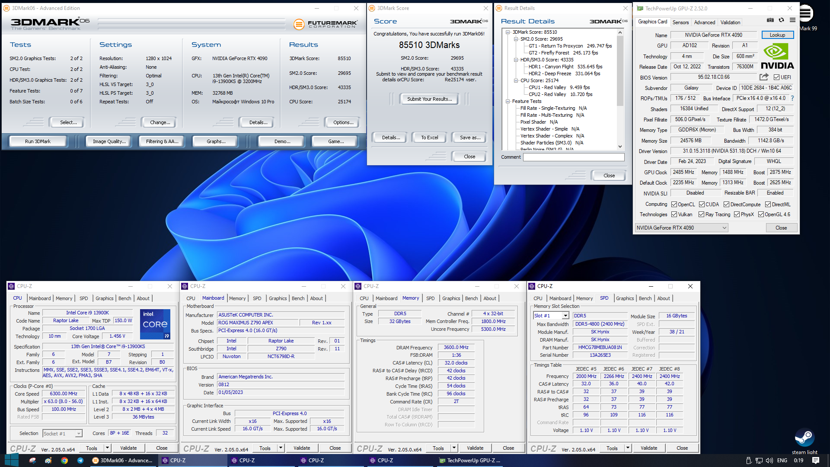Toggle the DirectCompute checkbox
The width and height of the screenshot is (830, 467).
pyautogui.click(x=727, y=205)
